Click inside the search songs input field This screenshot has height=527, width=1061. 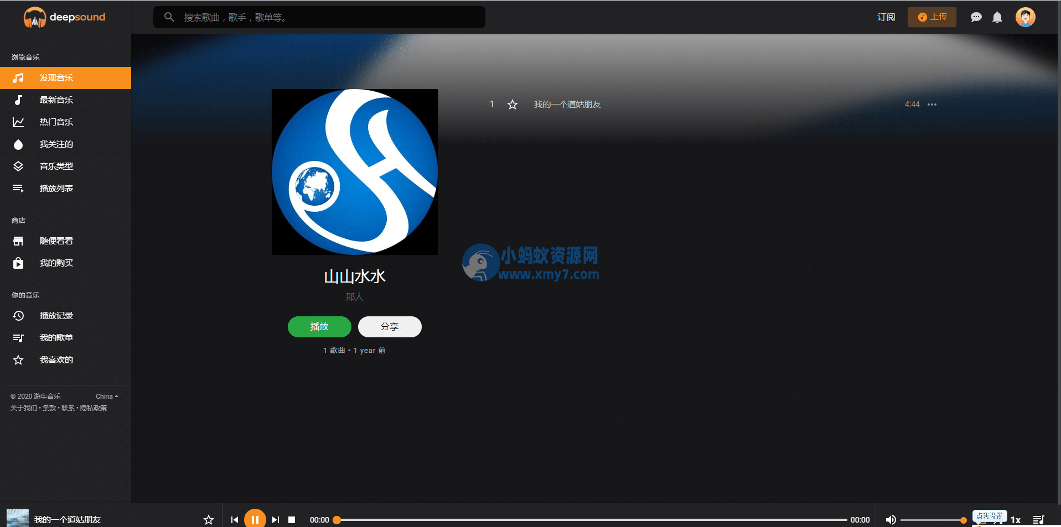coord(319,17)
